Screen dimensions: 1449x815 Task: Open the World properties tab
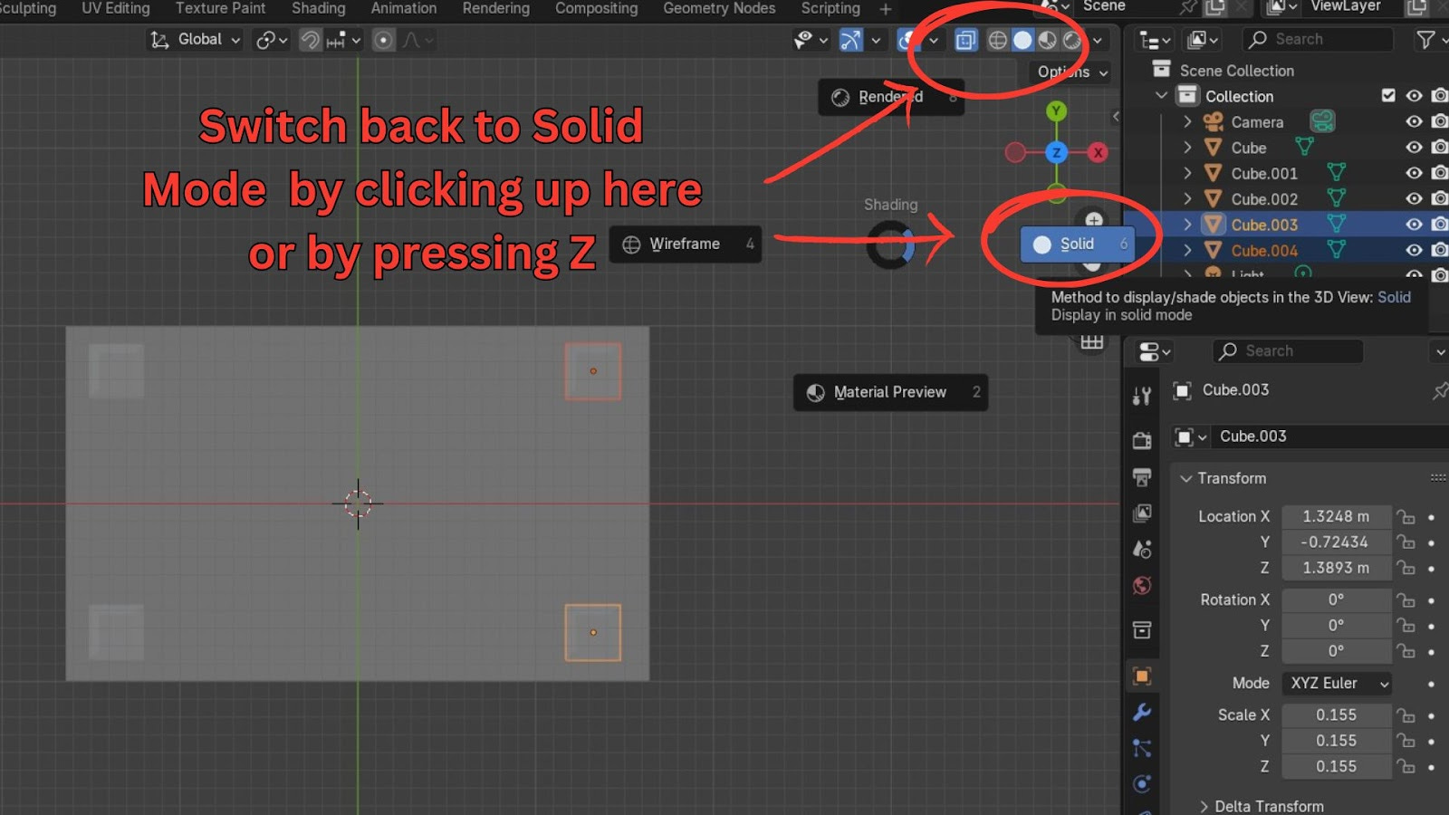coord(1142,585)
